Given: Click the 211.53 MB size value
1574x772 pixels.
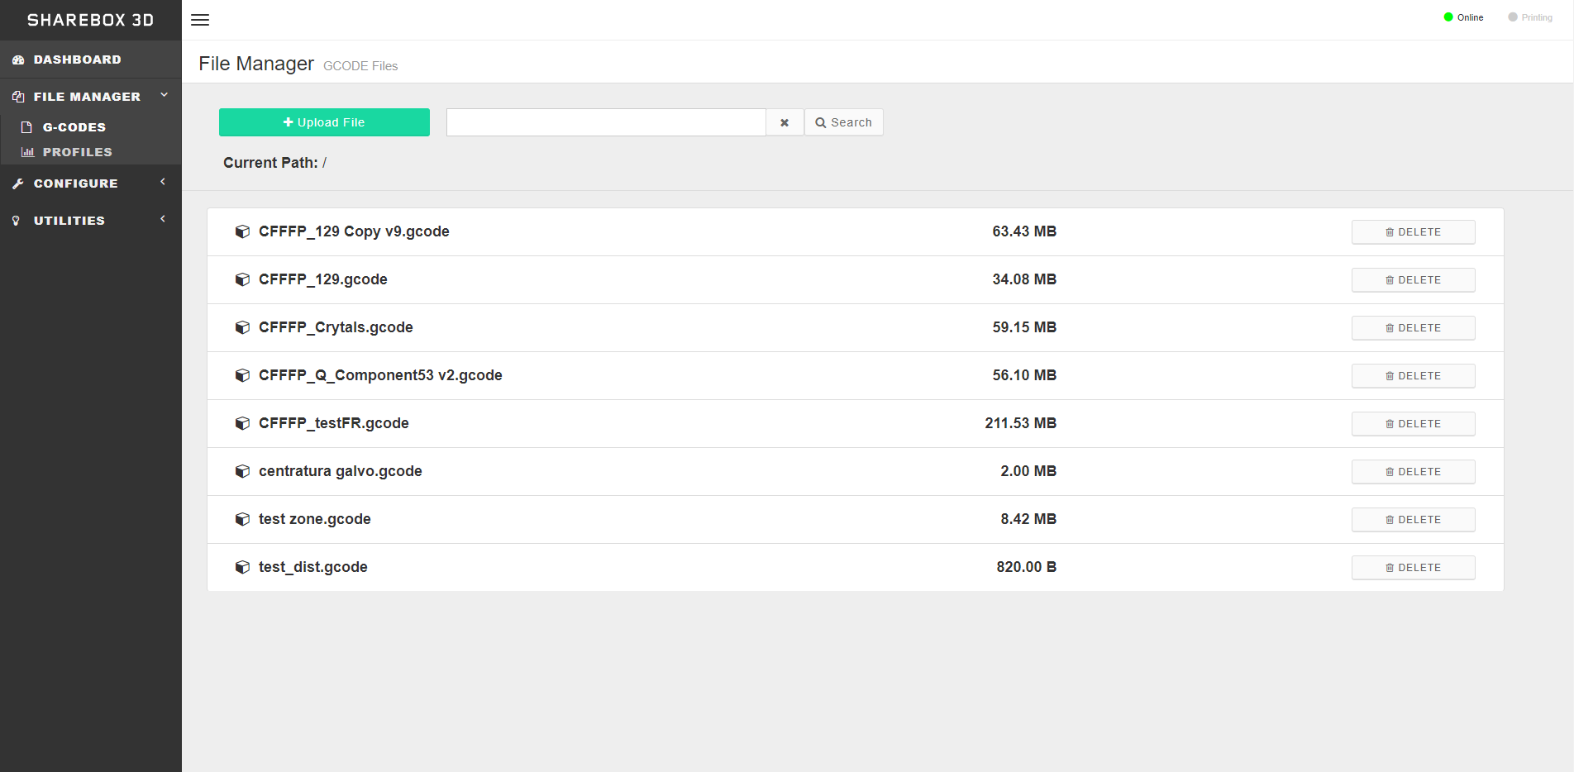Looking at the screenshot, I should (x=1021, y=423).
